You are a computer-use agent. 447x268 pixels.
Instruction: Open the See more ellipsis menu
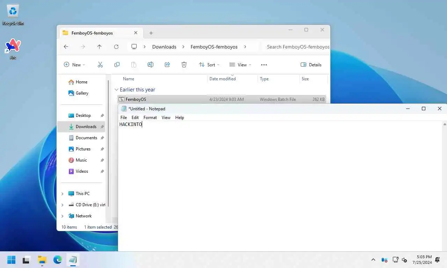point(264,65)
